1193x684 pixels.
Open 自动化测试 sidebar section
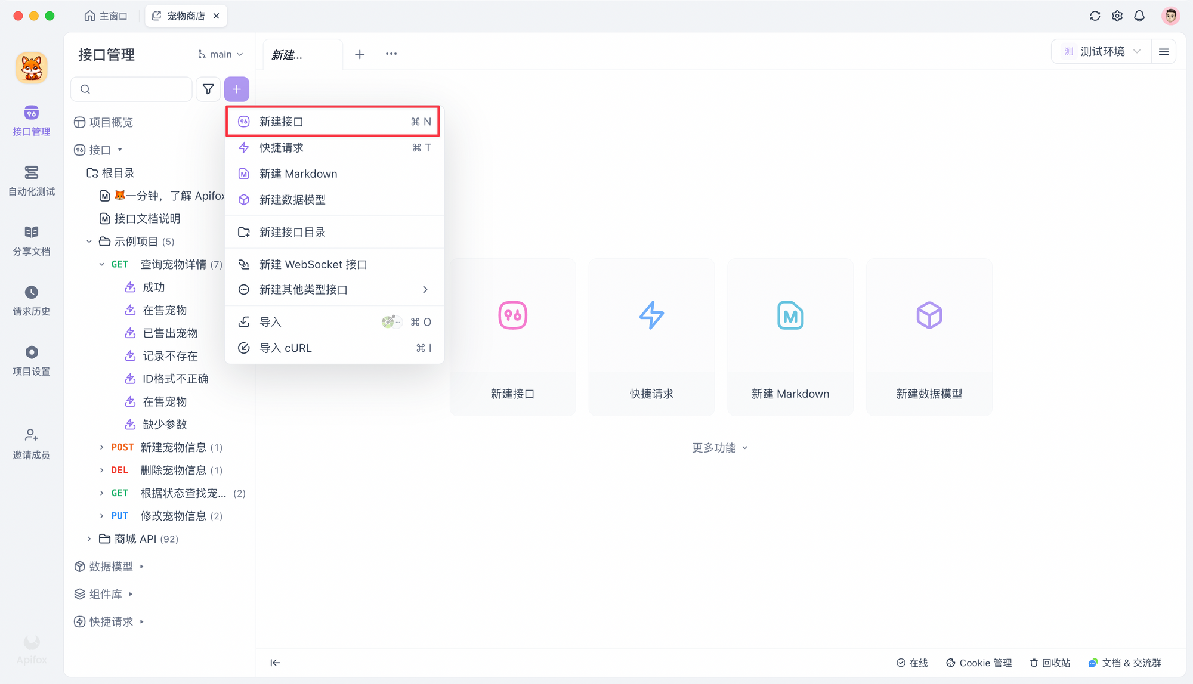(x=32, y=181)
